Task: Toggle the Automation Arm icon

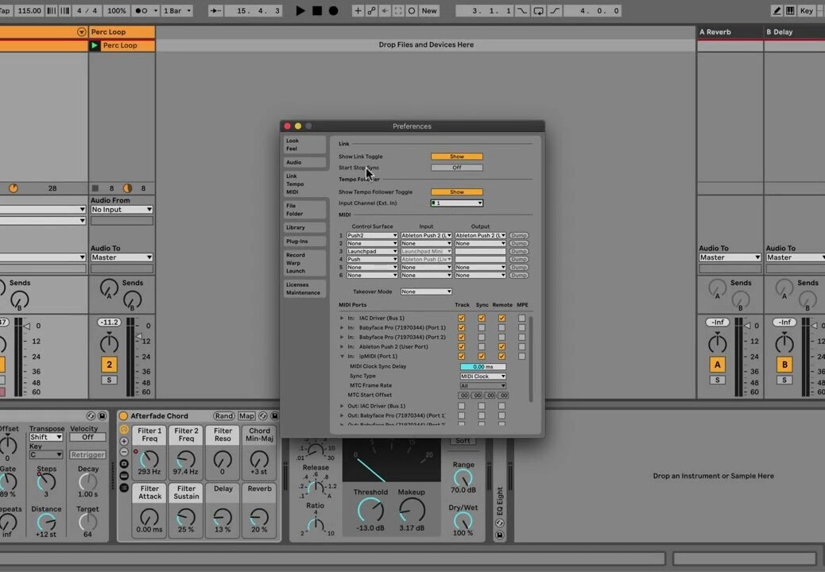Action: coord(371,10)
